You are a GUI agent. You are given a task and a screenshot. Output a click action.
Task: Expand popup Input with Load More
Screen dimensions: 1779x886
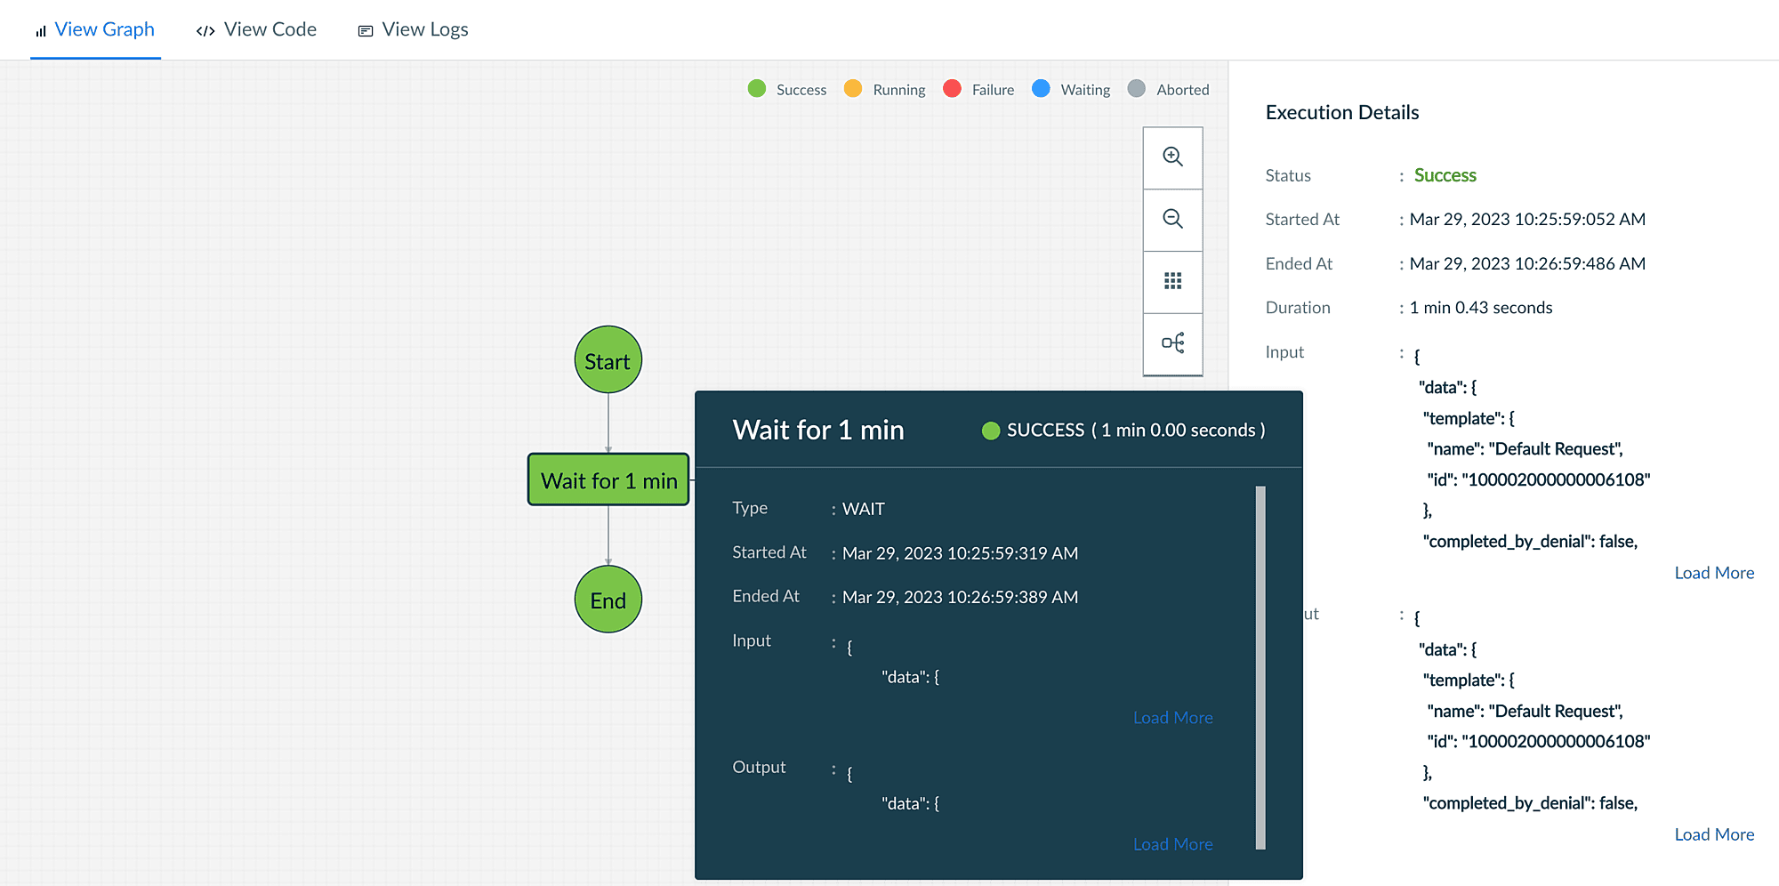point(1172,718)
